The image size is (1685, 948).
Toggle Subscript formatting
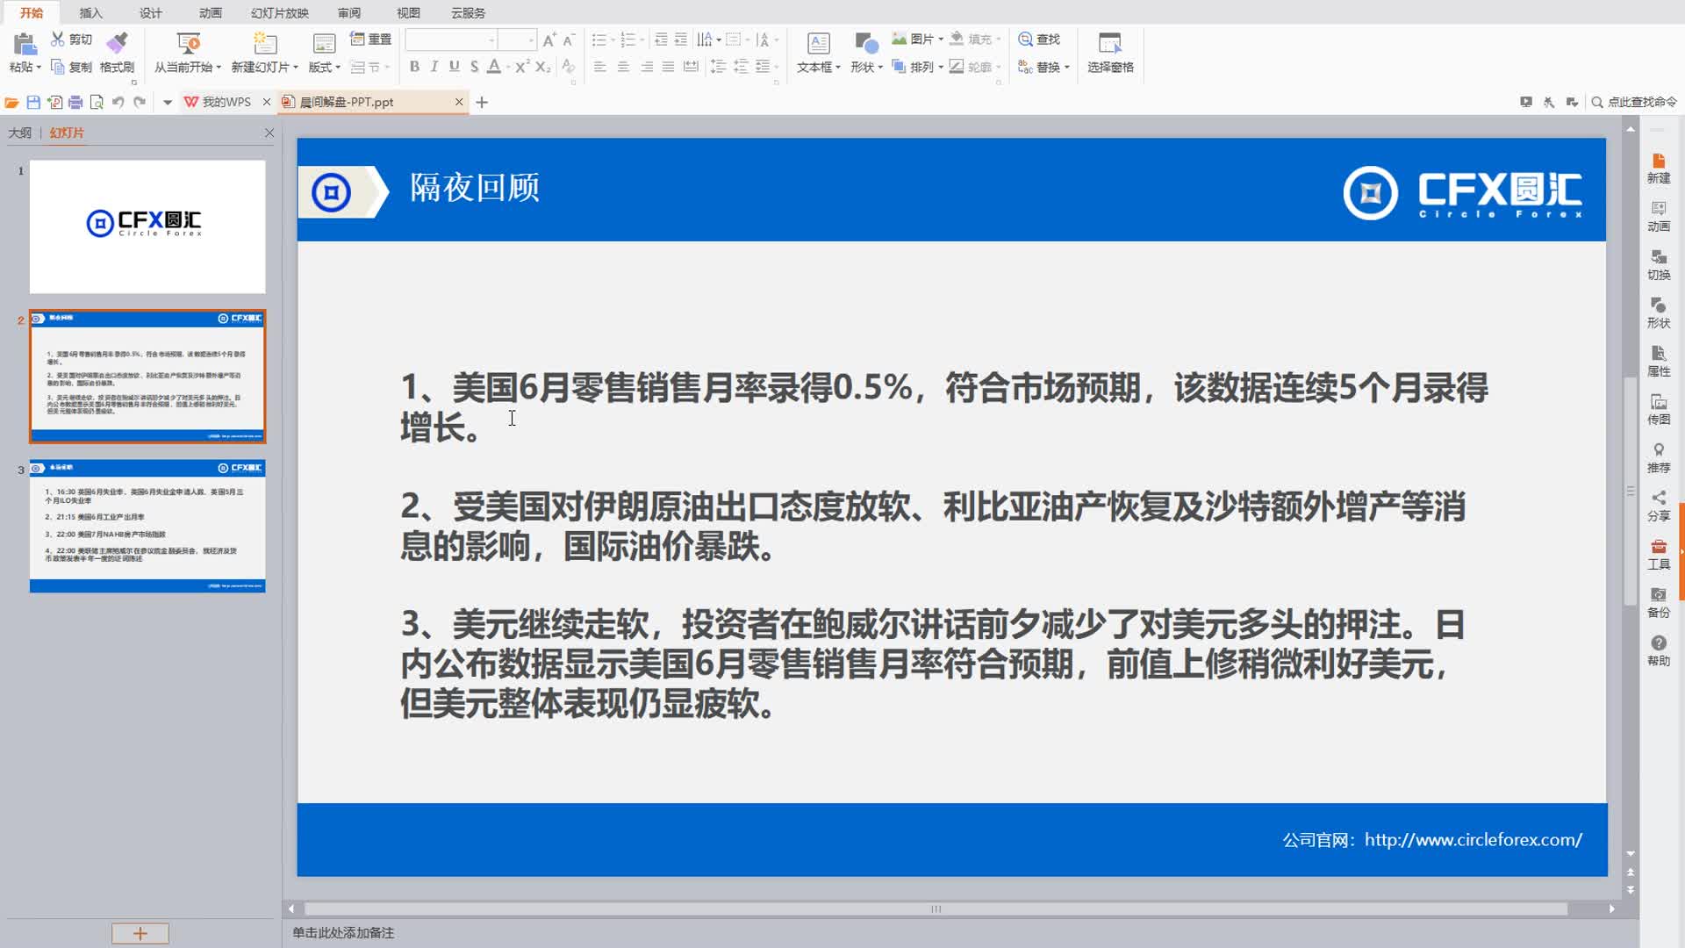click(543, 67)
